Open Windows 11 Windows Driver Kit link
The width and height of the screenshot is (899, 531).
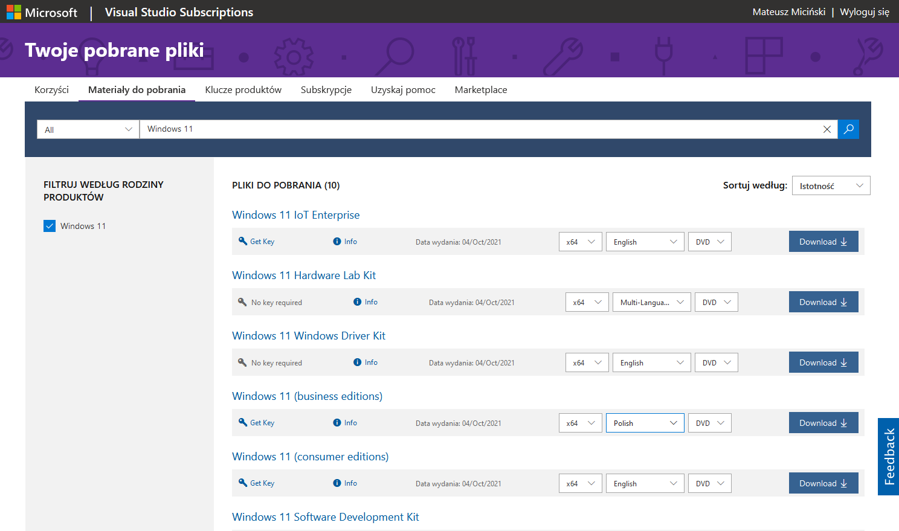309,336
